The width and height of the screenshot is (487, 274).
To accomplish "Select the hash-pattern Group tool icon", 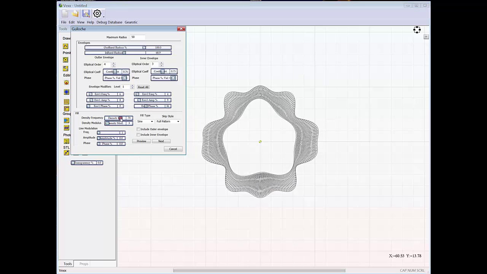I will 66,128.
